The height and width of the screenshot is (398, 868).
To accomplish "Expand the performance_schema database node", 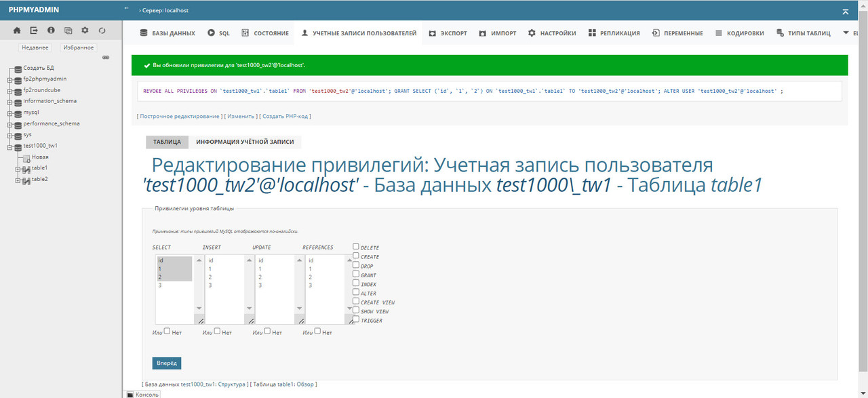I will (10, 124).
